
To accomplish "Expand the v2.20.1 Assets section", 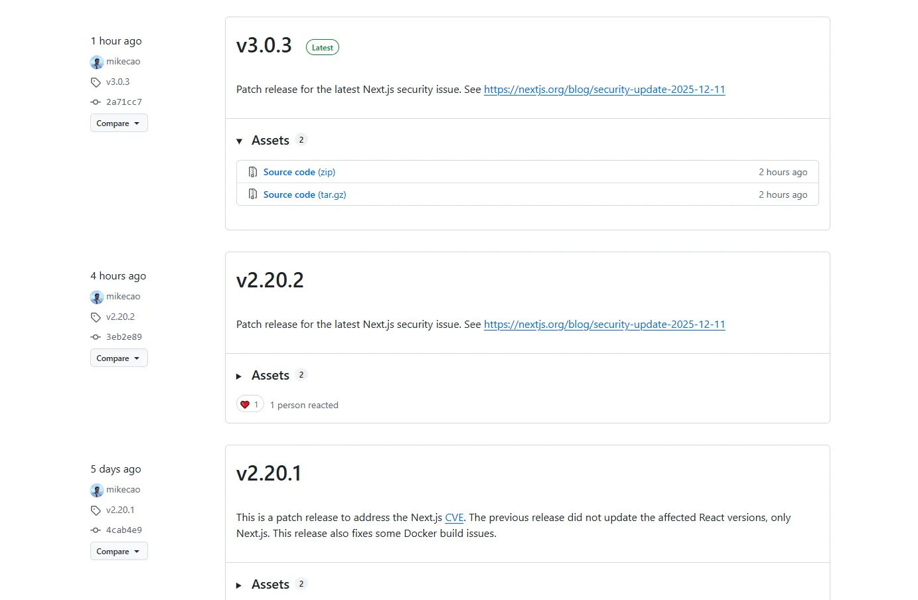I will pyautogui.click(x=240, y=585).
